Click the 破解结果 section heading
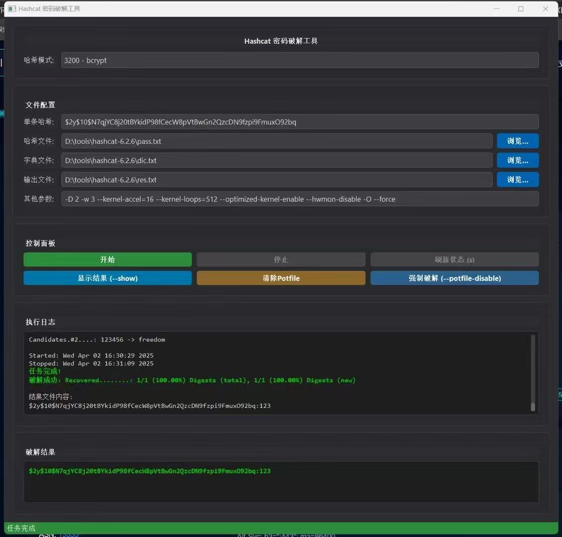The image size is (562, 537). [40, 452]
